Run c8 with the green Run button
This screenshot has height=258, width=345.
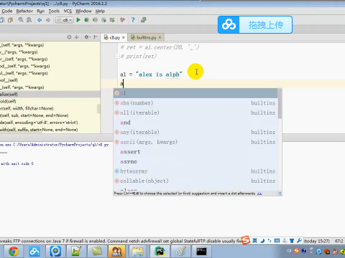pos(78,20)
